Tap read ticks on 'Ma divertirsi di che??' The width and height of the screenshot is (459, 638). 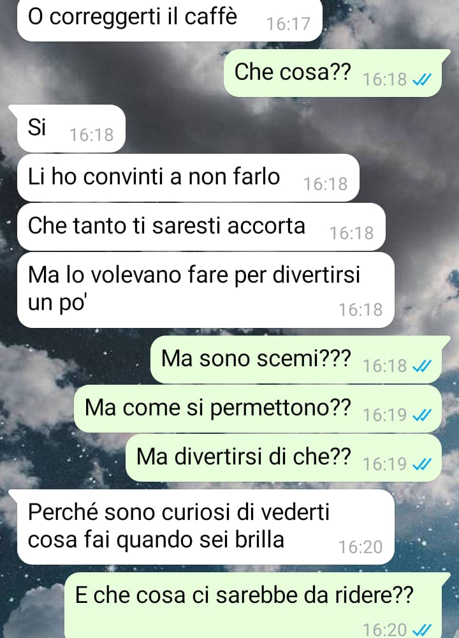[422, 464]
